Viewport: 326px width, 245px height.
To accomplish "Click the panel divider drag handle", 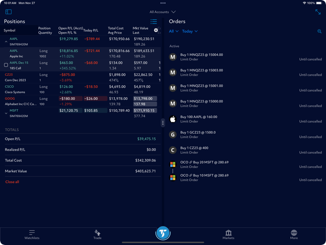I will point(163,123).
